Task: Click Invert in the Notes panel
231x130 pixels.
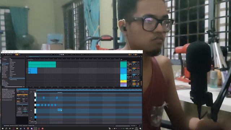Action: 25,108
